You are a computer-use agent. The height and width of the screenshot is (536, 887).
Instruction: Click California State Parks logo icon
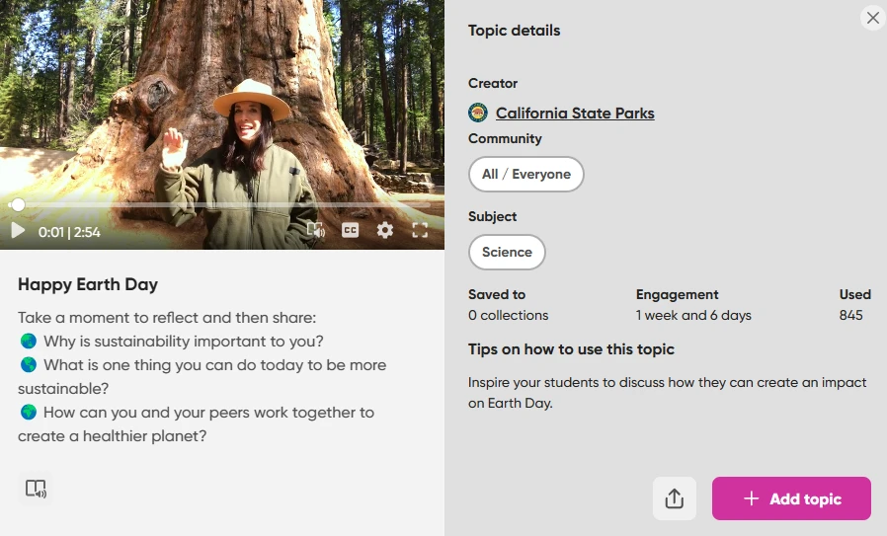click(478, 113)
